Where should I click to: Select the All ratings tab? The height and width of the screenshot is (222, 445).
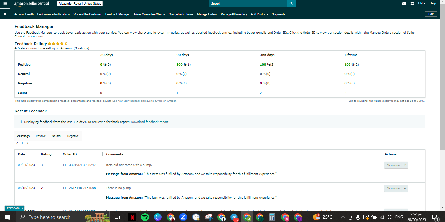coord(23,136)
